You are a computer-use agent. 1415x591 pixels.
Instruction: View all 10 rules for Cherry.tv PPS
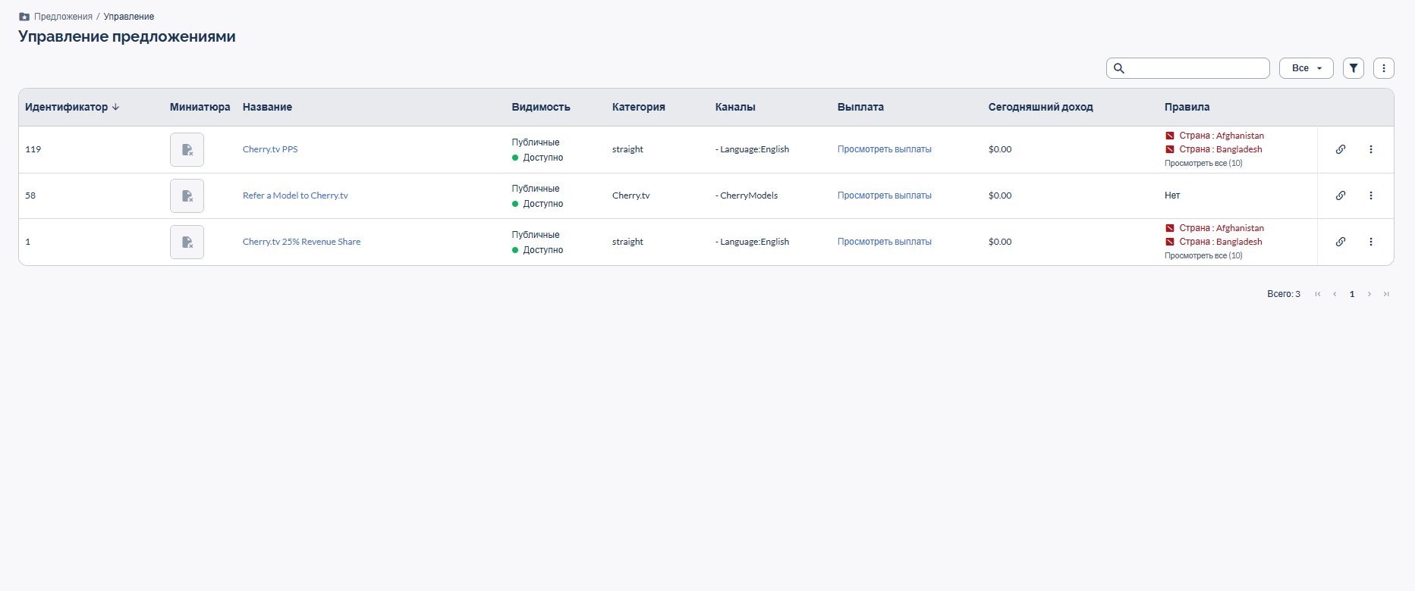coord(1203,163)
